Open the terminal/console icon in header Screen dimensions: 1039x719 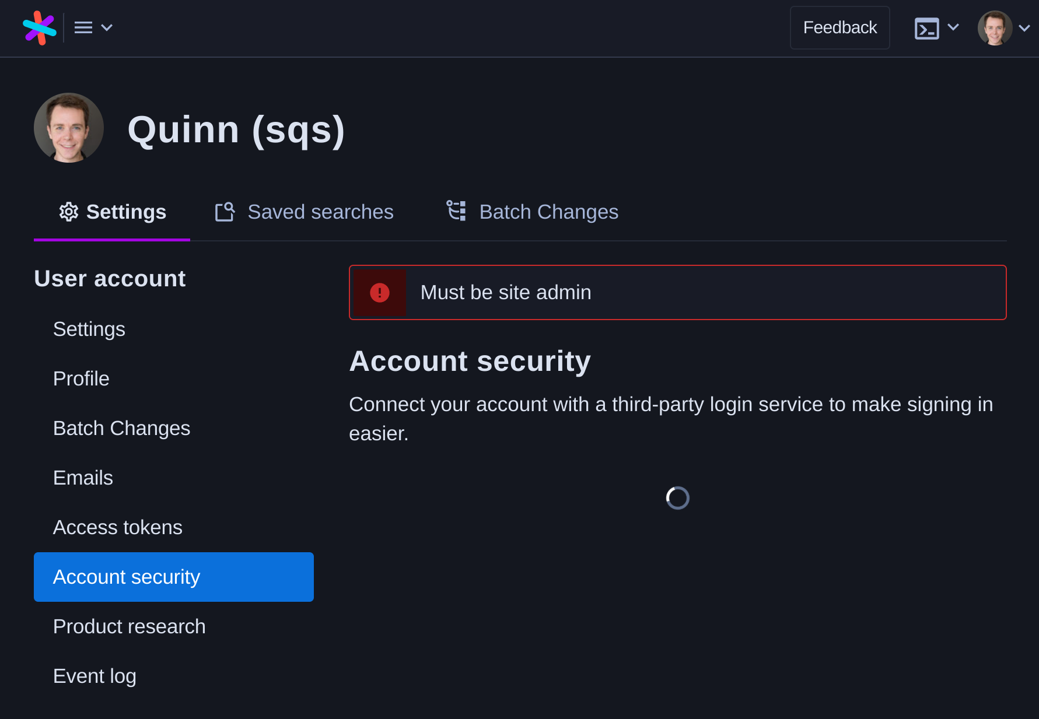[x=926, y=28]
